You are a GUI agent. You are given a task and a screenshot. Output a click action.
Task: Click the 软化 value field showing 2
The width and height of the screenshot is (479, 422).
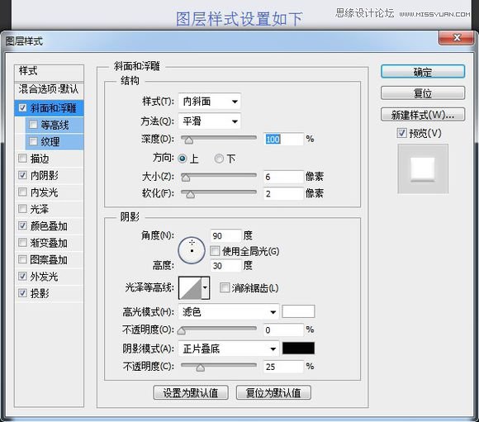283,193
